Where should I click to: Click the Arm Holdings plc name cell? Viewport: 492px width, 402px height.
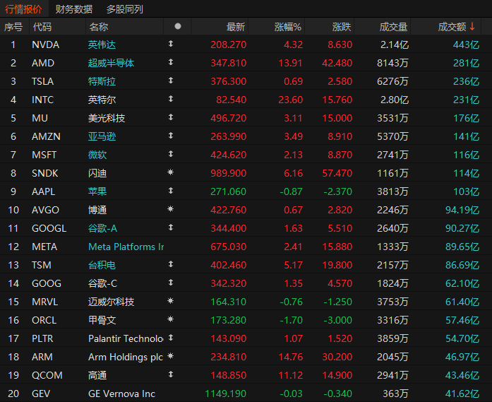(126, 357)
